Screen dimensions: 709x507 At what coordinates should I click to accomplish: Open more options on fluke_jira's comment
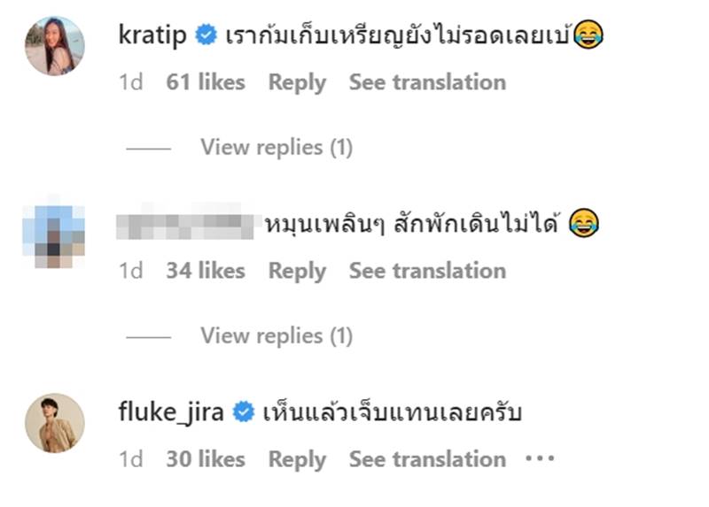coord(540,459)
